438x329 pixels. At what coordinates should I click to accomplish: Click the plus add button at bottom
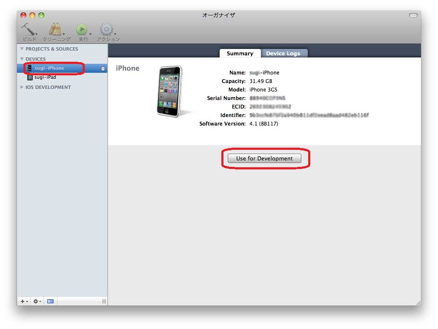[x=23, y=301]
